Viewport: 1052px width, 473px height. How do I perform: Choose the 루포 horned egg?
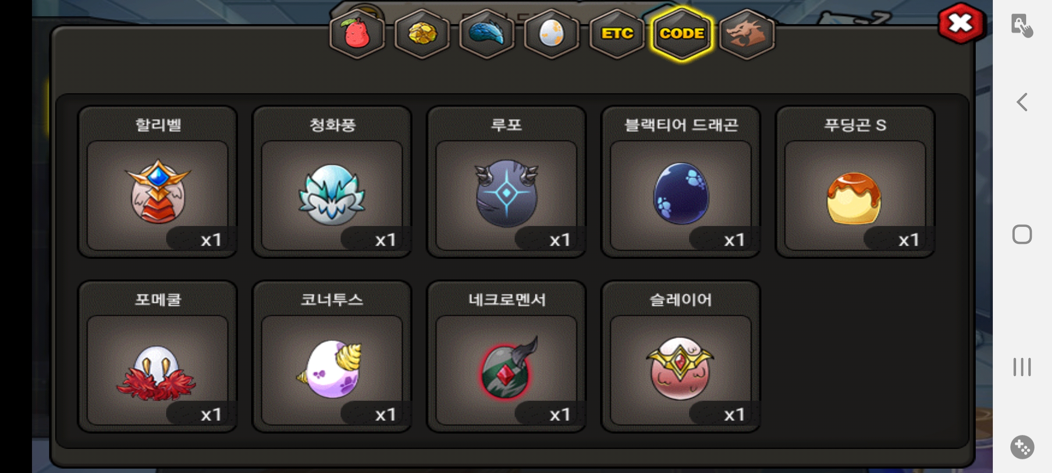[x=506, y=182]
